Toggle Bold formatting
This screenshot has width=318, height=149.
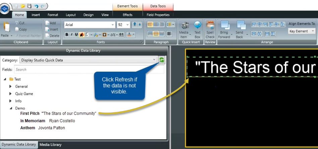coord(67,35)
